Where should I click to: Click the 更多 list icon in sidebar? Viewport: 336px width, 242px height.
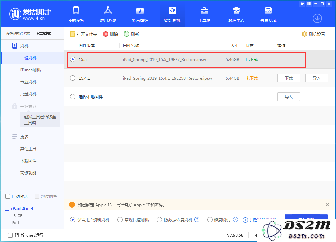15,136
